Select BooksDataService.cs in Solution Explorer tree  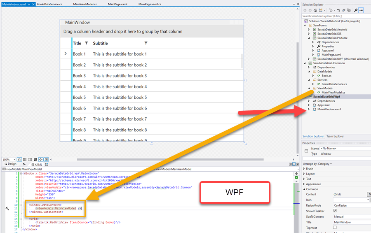(334, 84)
